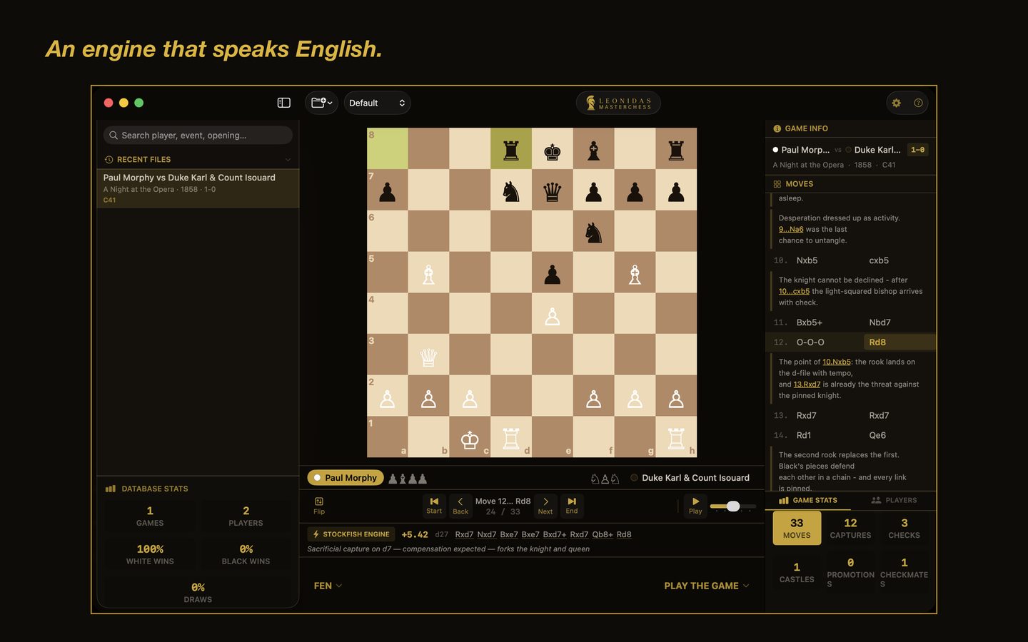The image size is (1028, 642).
Task: Click the 1 Castles stat card
Action: (x=797, y=572)
